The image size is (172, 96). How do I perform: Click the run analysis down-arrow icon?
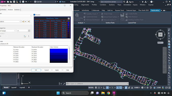(x=29, y=36)
